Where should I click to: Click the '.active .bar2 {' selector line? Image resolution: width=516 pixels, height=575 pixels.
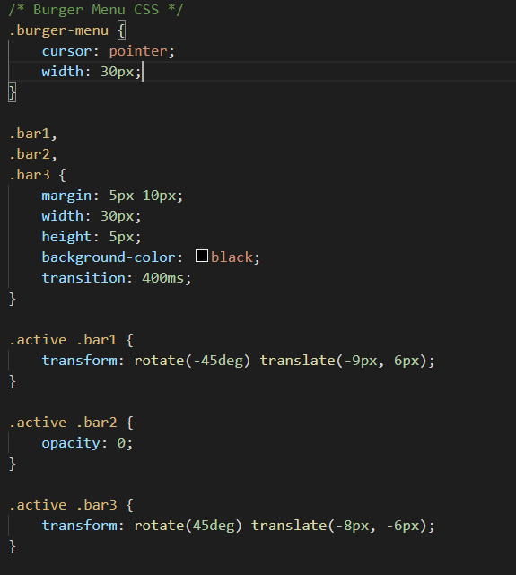click(71, 423)
